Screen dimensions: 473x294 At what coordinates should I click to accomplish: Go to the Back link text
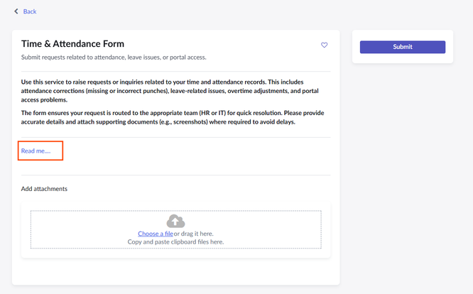(30, 11)
